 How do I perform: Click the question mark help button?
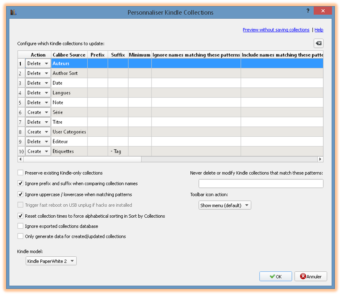(308, 11)
